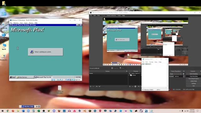Open transition properties gear beside Fade
201x113 pixels.
(183, 74)
